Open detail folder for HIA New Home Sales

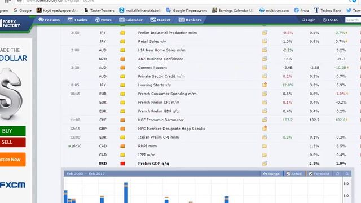pos(265,50)
